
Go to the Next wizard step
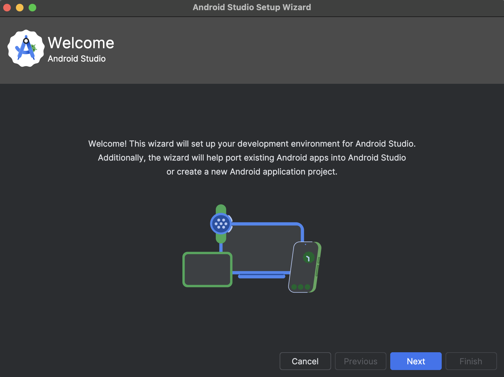(x=416, y=361)
